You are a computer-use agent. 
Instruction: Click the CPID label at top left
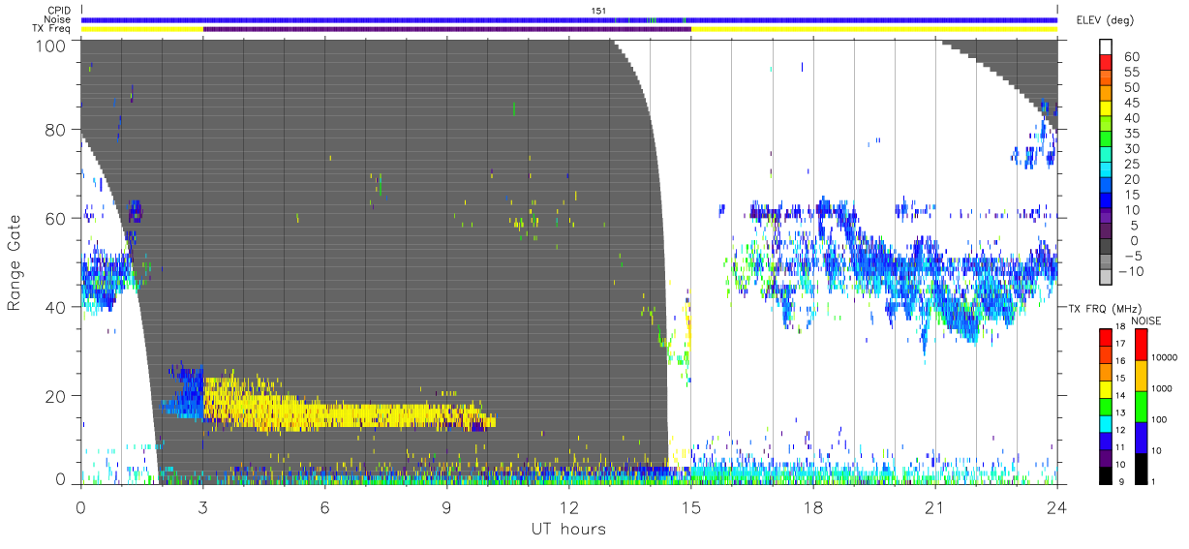pyautogui.click(x=59, y=11)
